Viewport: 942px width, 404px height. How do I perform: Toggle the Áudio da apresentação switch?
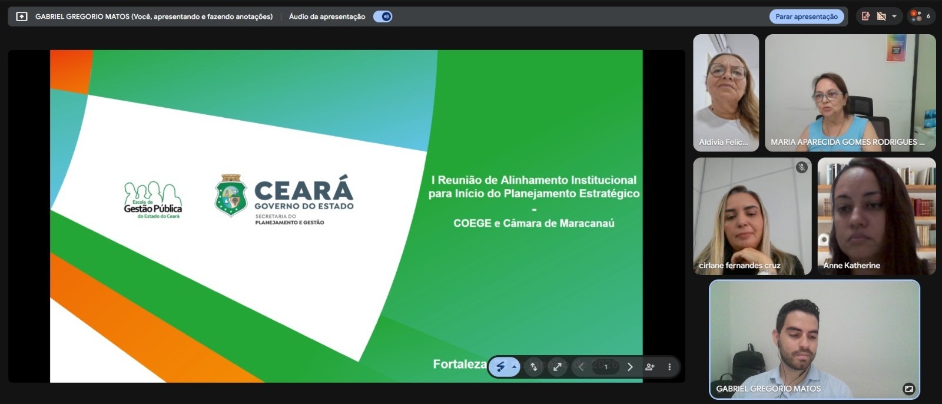pos(383,16)
